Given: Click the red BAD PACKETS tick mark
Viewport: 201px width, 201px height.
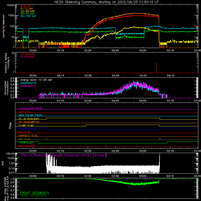Looking at the screenshot, I should [107, 146].
